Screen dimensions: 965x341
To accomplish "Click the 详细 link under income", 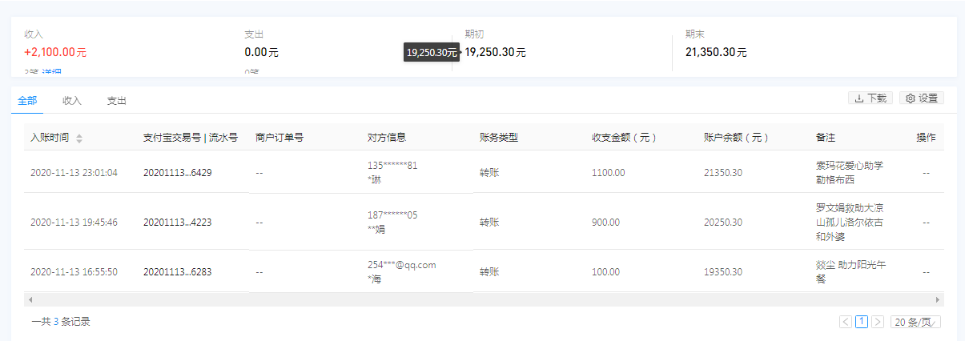I will click(x=52, y=73).
